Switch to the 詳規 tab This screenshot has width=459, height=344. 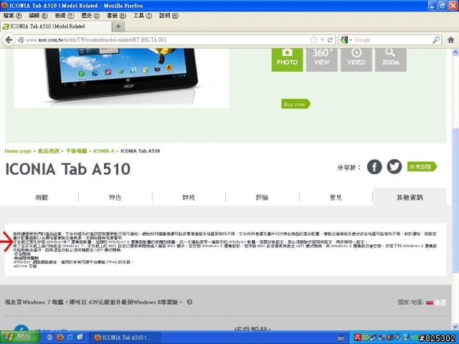pyautogui.click(x=189, y=198)
